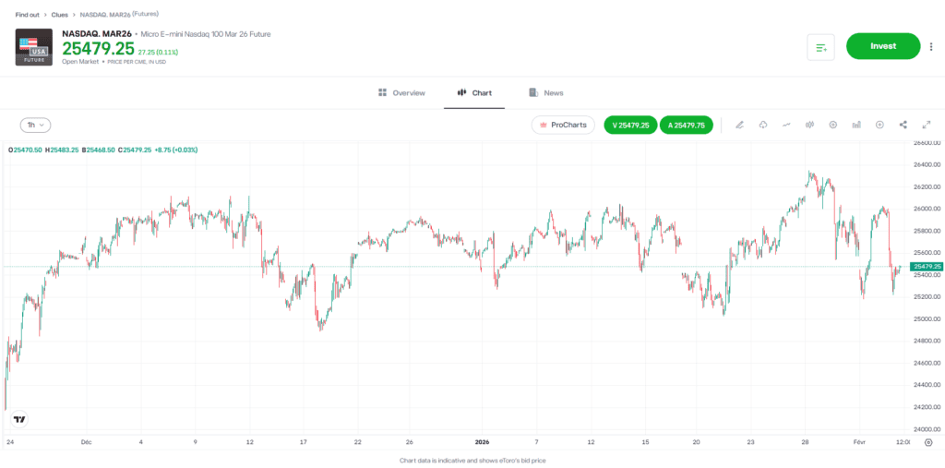Click the candlestick chart style icon

coord(809,125)
